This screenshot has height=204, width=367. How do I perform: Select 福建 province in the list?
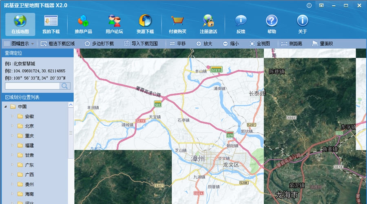pos(29,145)
